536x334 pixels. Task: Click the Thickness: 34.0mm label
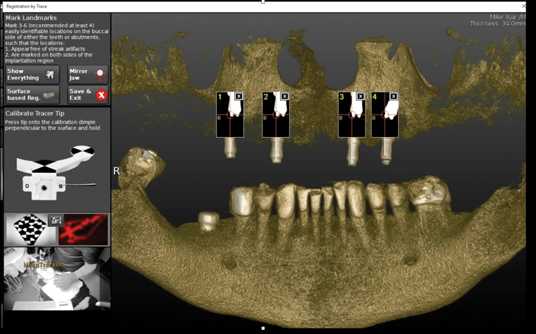coord(497,23)
